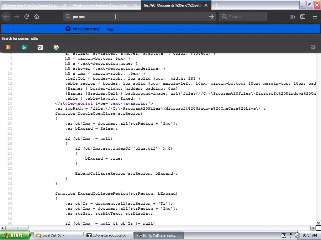Click the horizontal scrollbar left arrow
The image size is (321, 240).
click(2, 228)
